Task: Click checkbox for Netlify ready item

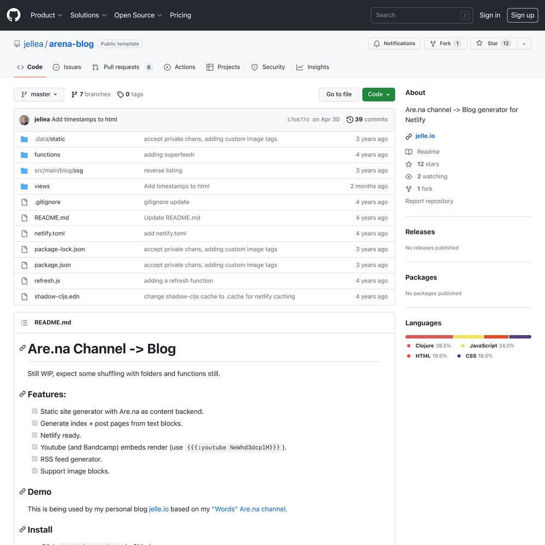Action: [35, 435]
